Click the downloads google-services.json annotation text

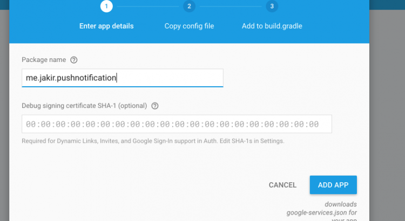322,212
